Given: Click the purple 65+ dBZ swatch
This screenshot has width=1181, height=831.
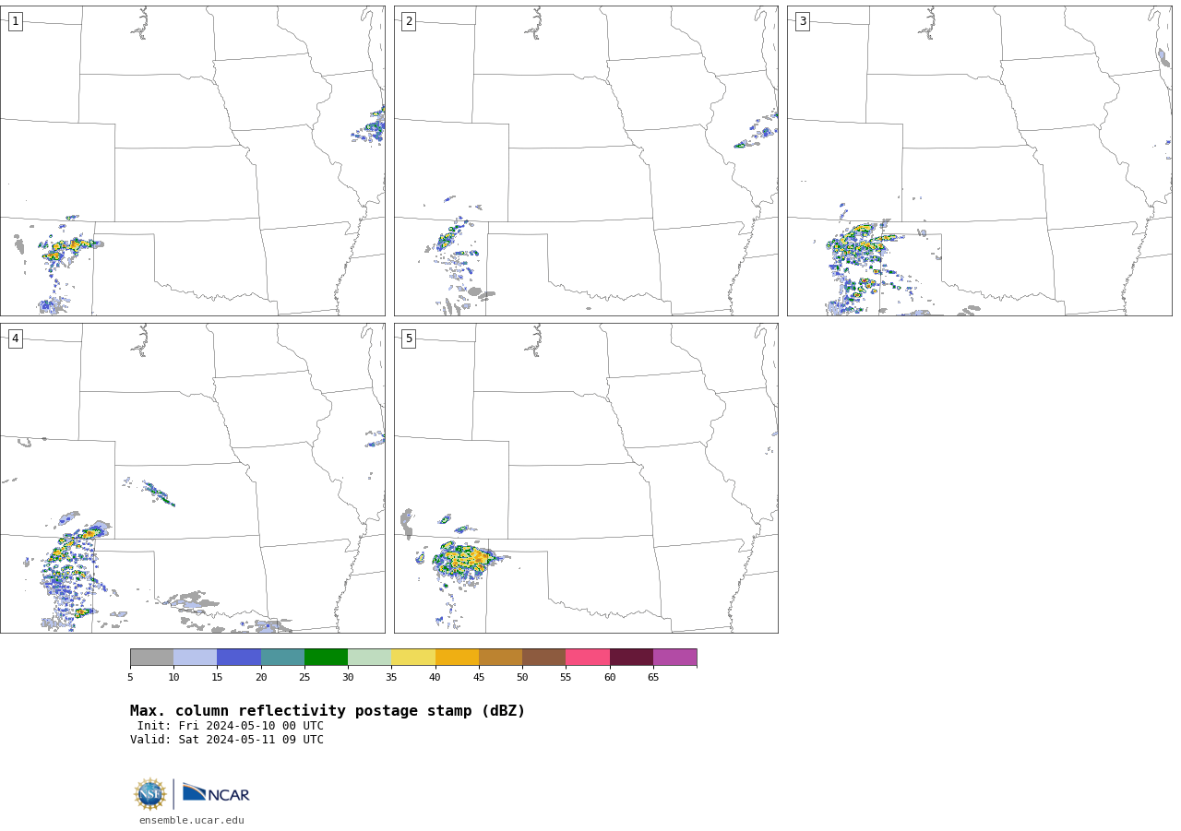Looking at the screenshot, I should 674,657.
